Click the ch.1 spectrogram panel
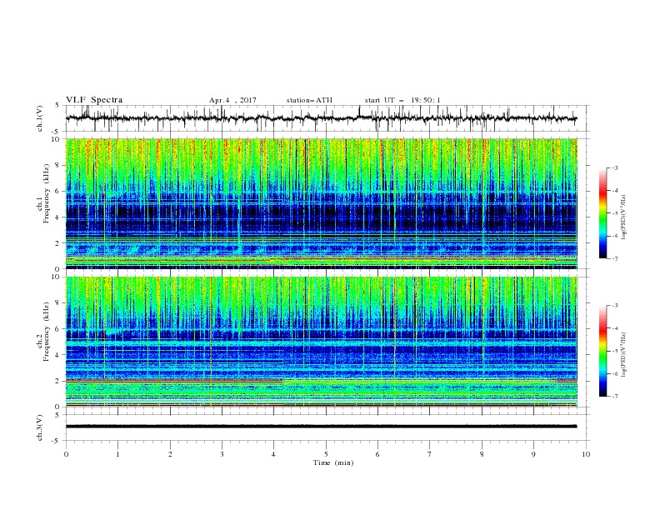This screenshot has width=660, height=510. pyautogui.click(x=321, y=203)
